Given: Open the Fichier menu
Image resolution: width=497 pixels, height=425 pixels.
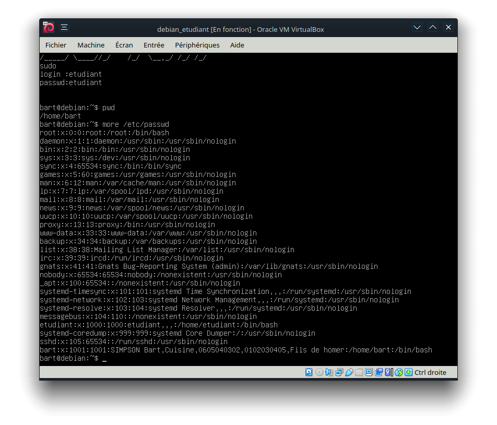Looking at the screenshot, I should click(56, 45).
